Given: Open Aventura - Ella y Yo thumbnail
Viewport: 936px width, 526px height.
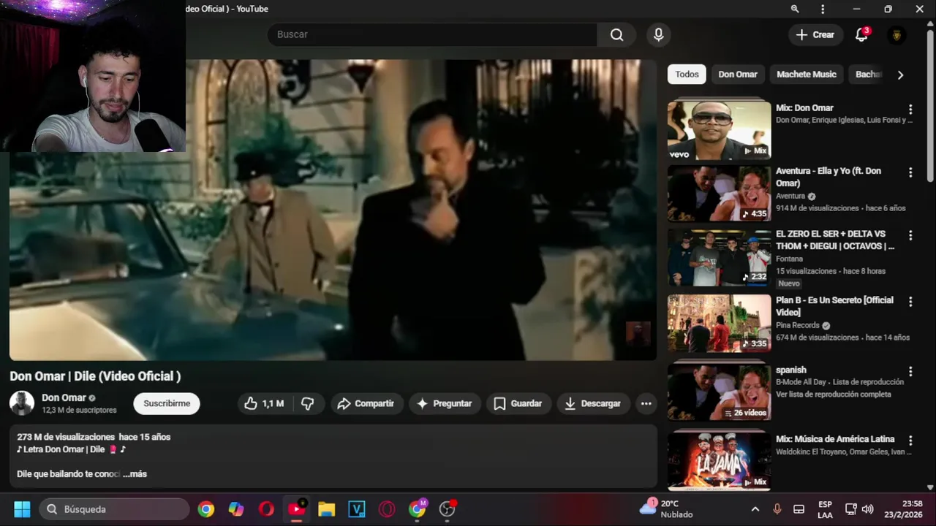Looking at the screenshot, I should 719,194.
